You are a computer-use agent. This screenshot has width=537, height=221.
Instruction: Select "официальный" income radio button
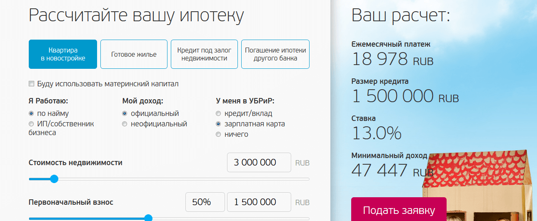[125, 113]
